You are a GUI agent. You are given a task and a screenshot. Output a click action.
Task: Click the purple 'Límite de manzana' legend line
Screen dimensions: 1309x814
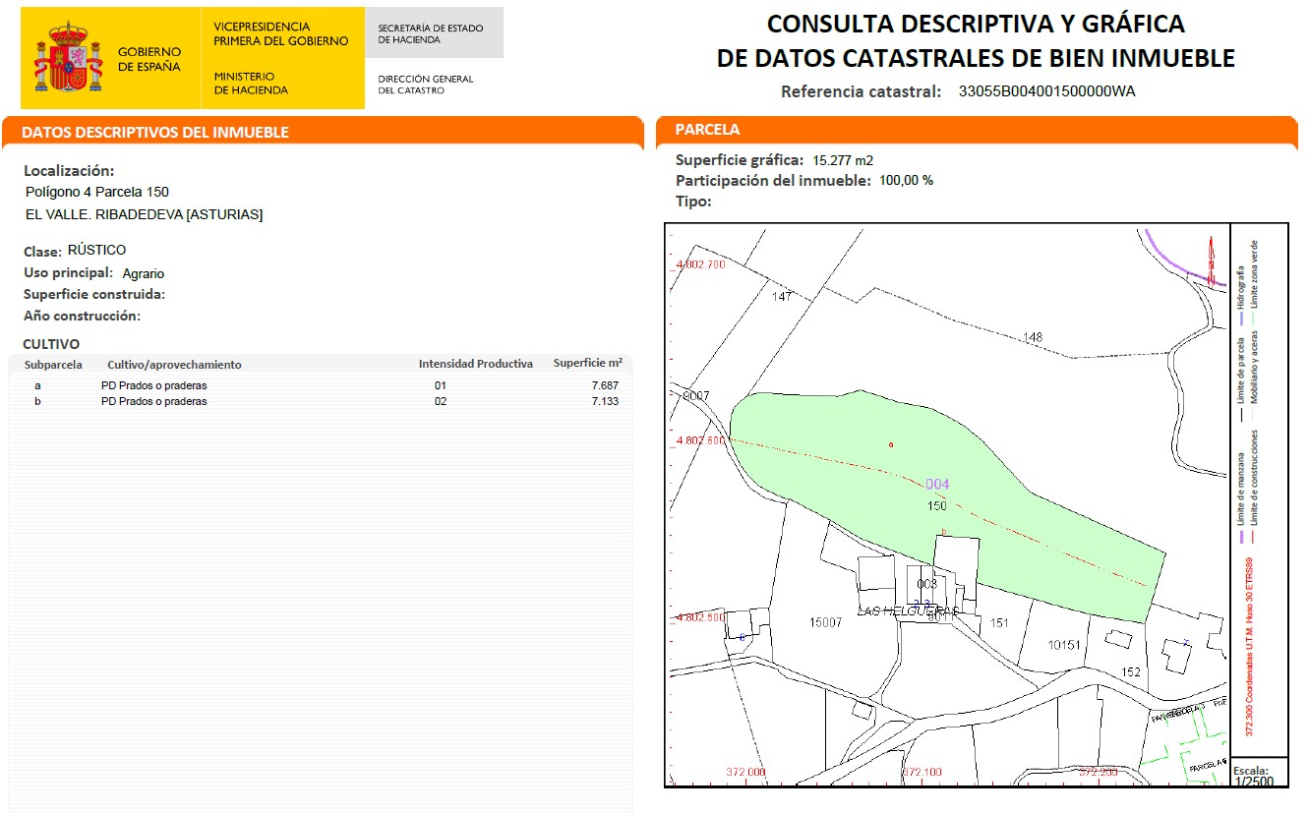(x=1240, y=537)
